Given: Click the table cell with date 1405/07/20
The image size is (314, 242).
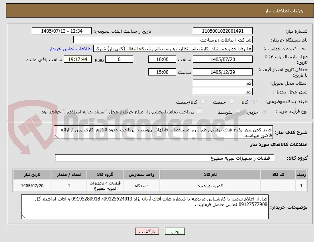Looking at the screenshot, I should [32, 186].
